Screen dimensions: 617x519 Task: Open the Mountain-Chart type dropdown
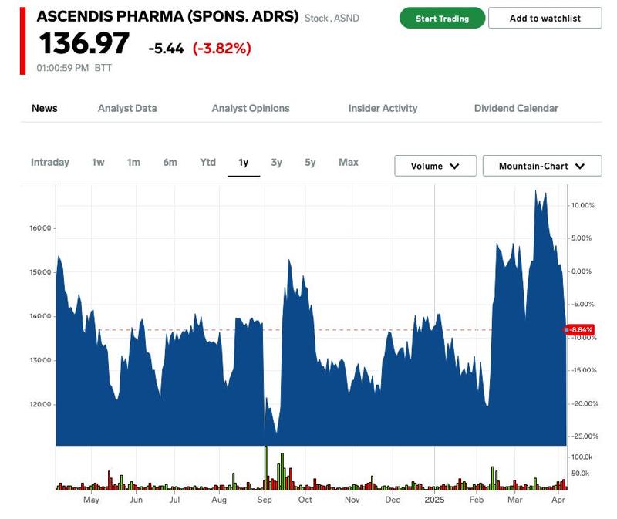542,166
